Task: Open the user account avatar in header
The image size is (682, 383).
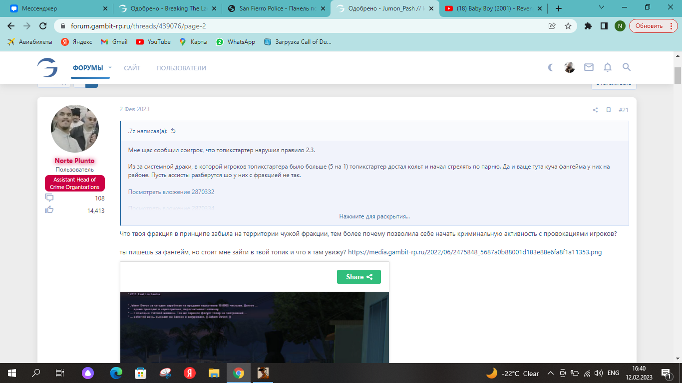Action: (x=570, y=67)
